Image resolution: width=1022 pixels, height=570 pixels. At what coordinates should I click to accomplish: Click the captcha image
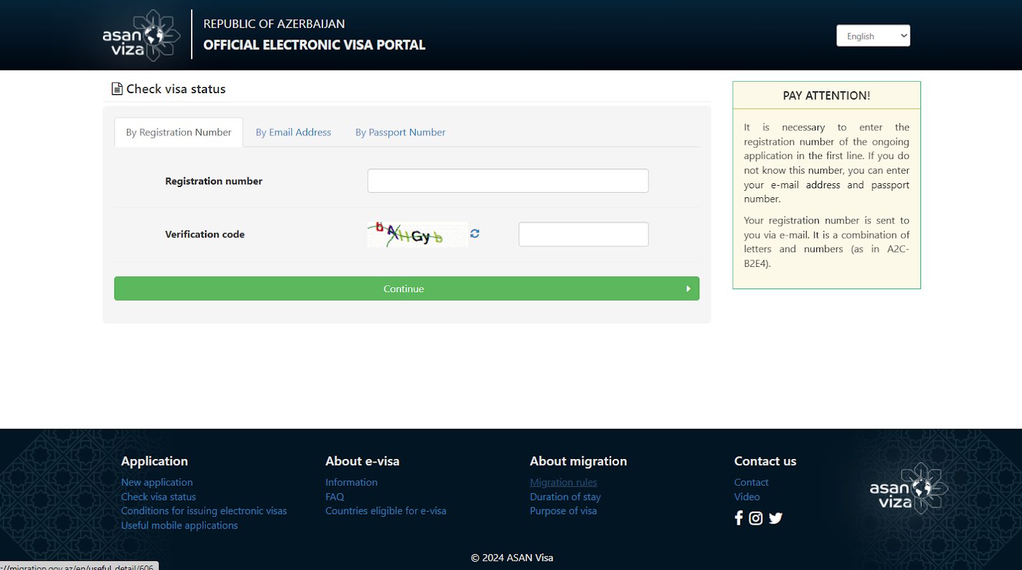tap(417, 234)
